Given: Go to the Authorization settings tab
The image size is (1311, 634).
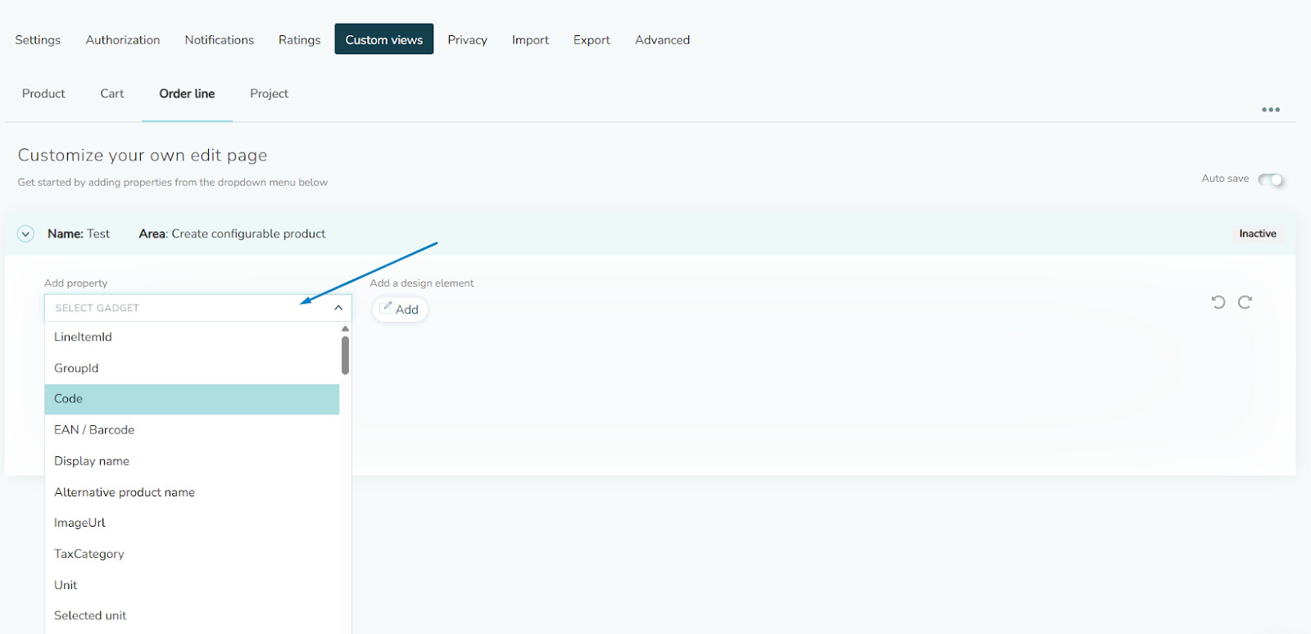Looking at the screenshot, I should coord(123,39).
